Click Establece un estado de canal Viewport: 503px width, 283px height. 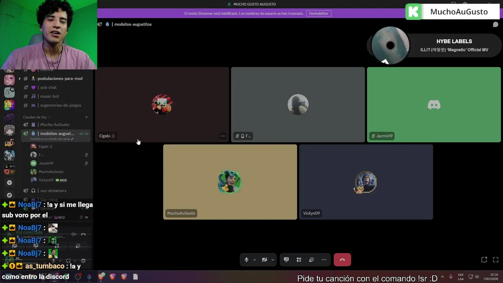click(x=51, y=139)
